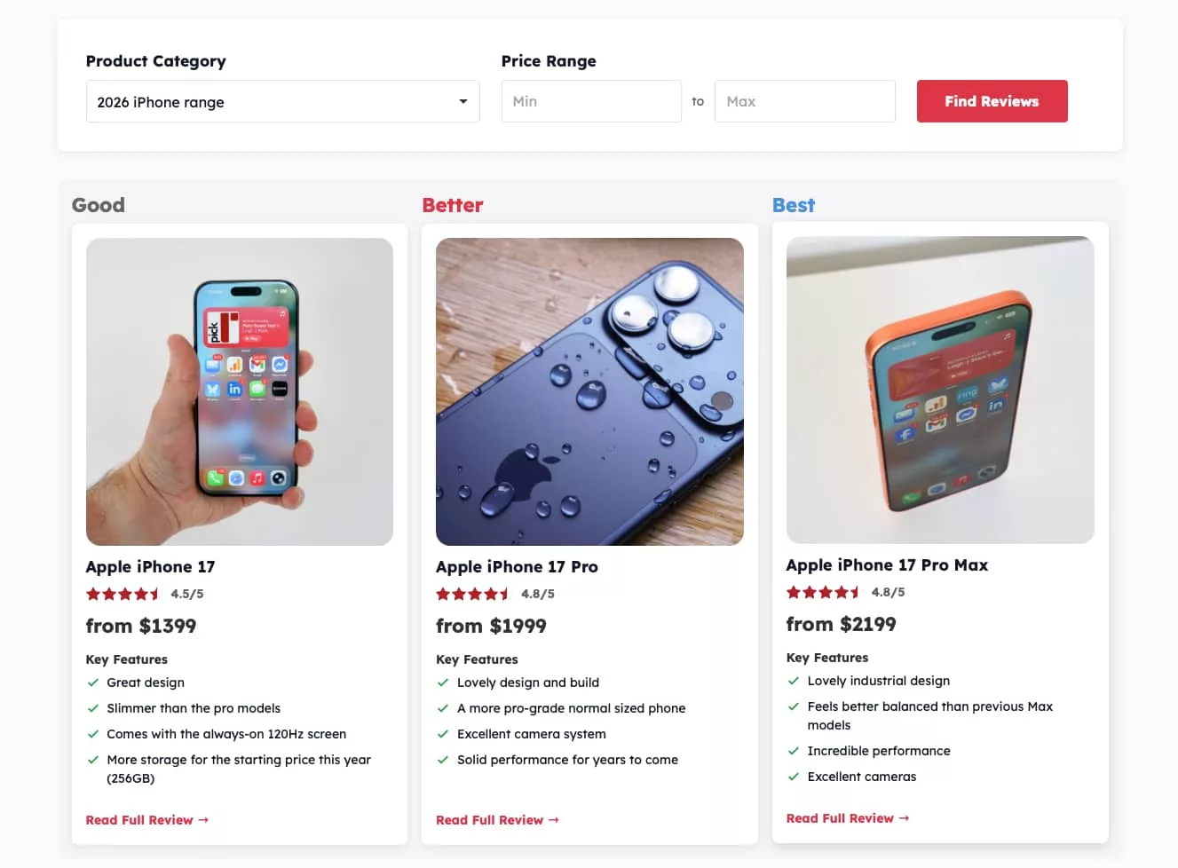Read Full Review for iPhone 17
The image size is (1178, 868).
pos(146,820)
